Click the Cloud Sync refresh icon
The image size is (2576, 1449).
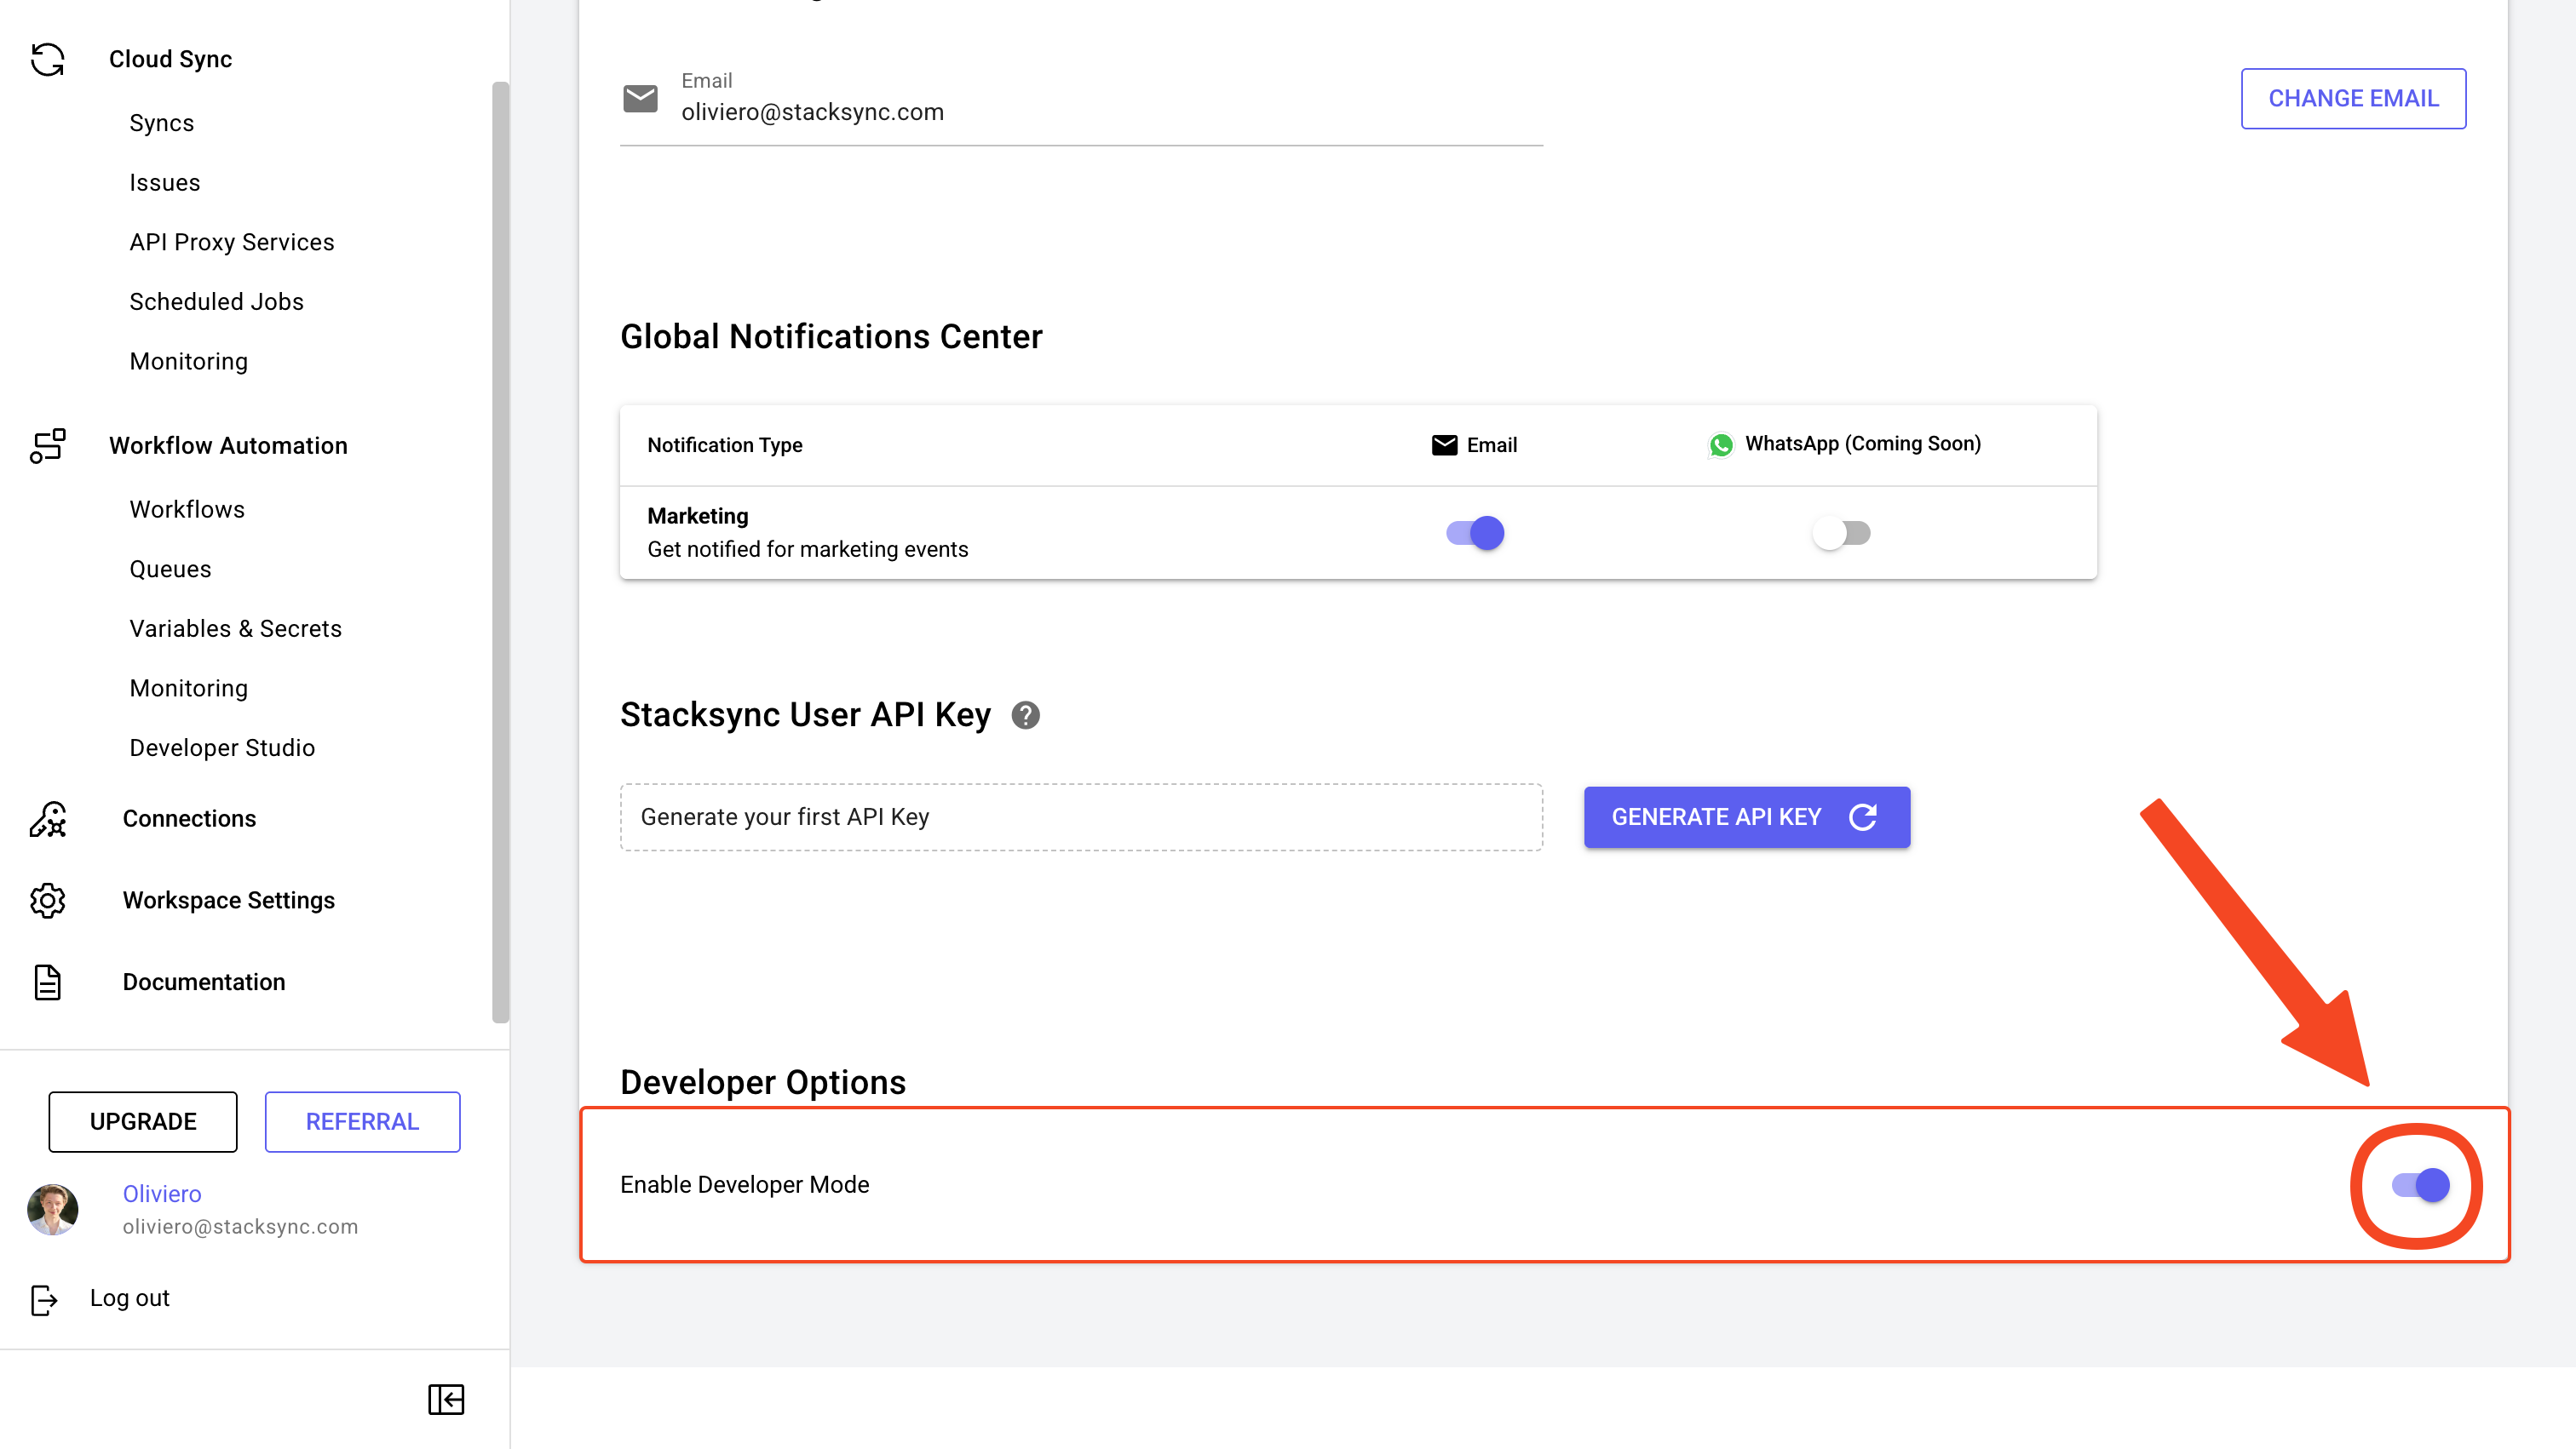[x=47, y=59]
